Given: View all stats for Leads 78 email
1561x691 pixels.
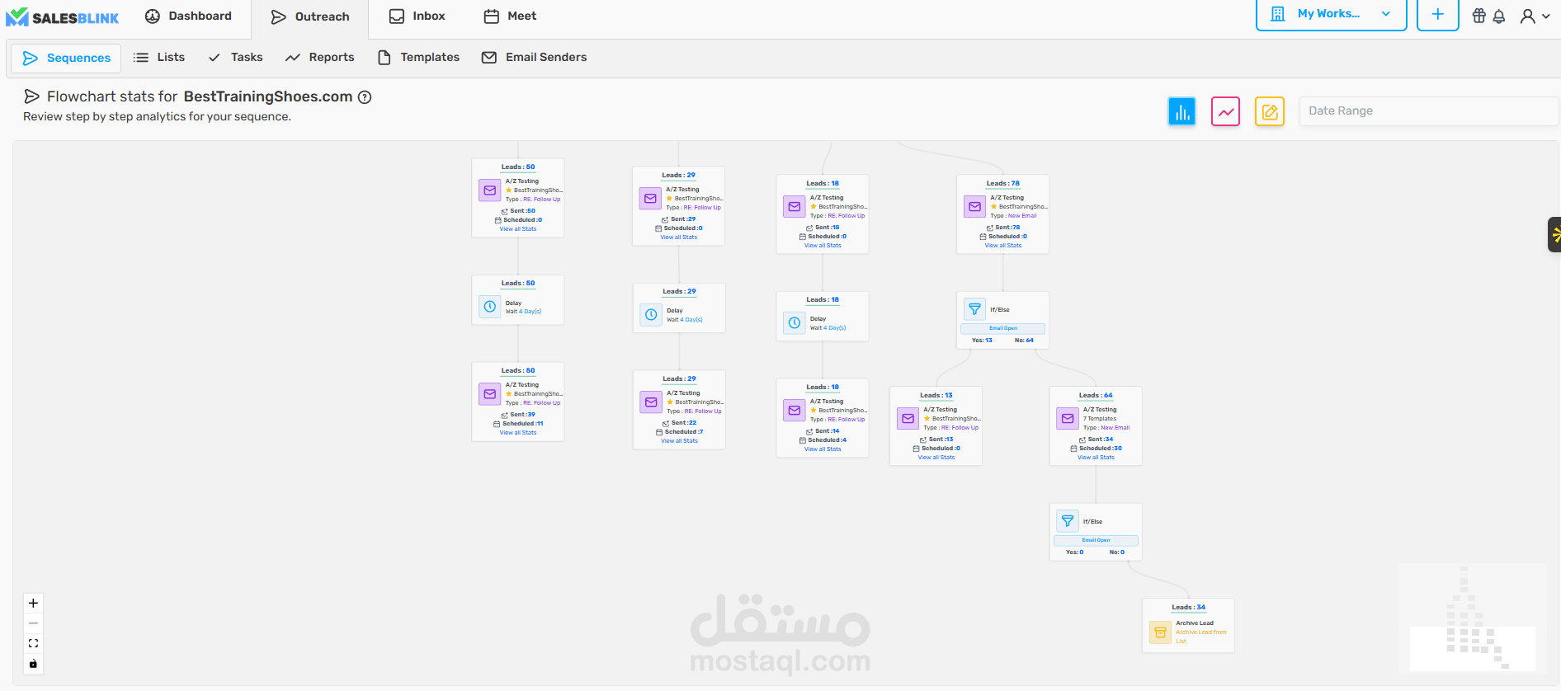Looking at the screenshot, I should 1002,246.
